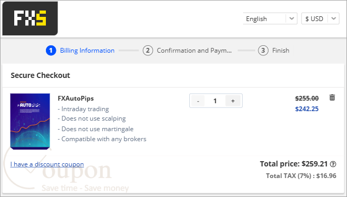Click the 'Does not use martingale' line
Viewport: 347px width, 197px height.
click(95, 129)
